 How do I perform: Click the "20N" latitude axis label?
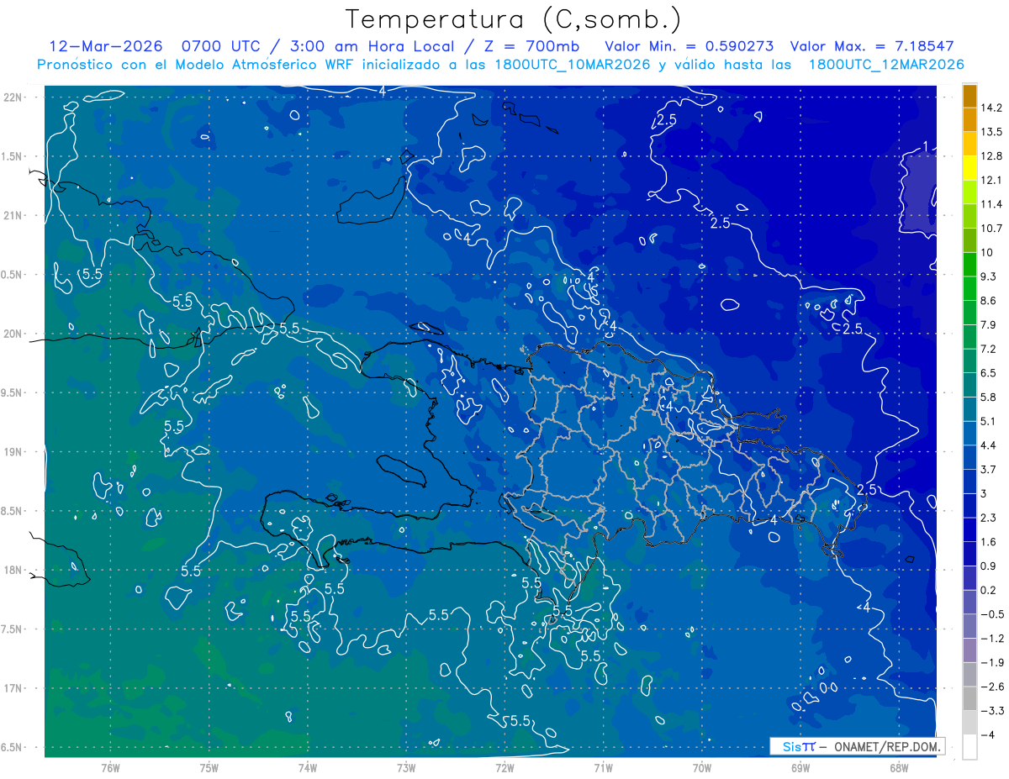[13, 334]
